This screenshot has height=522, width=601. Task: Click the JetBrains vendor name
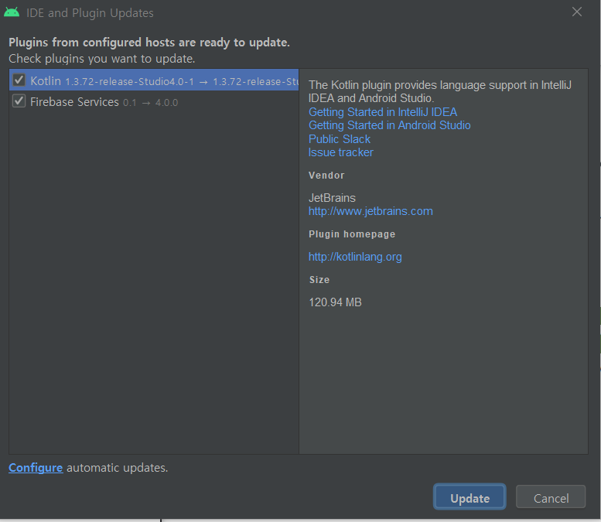click(x=332, y=198)
